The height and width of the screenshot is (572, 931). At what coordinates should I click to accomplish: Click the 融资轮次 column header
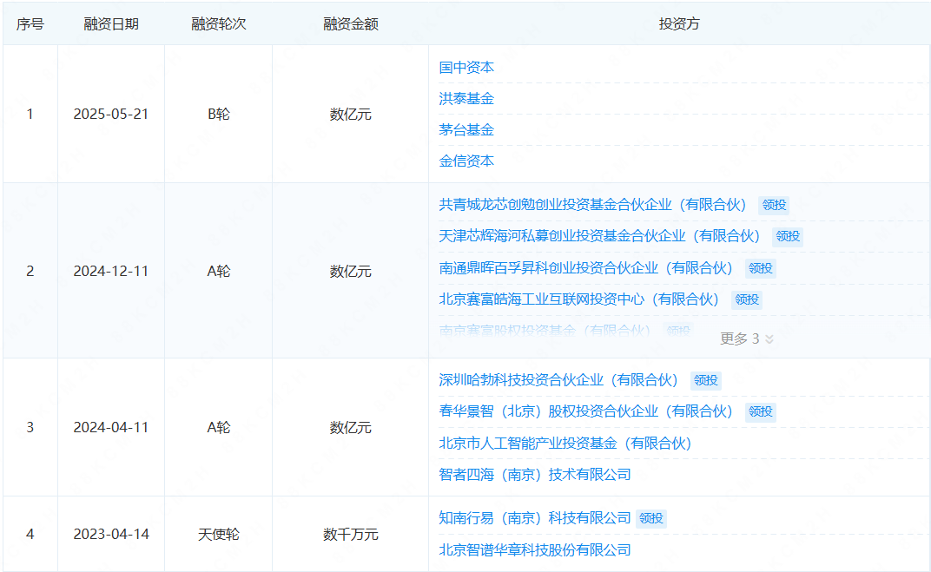click(x=219, y=24)
